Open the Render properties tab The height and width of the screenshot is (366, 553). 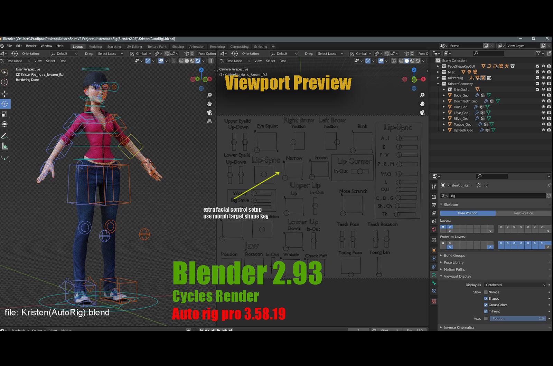434,196
